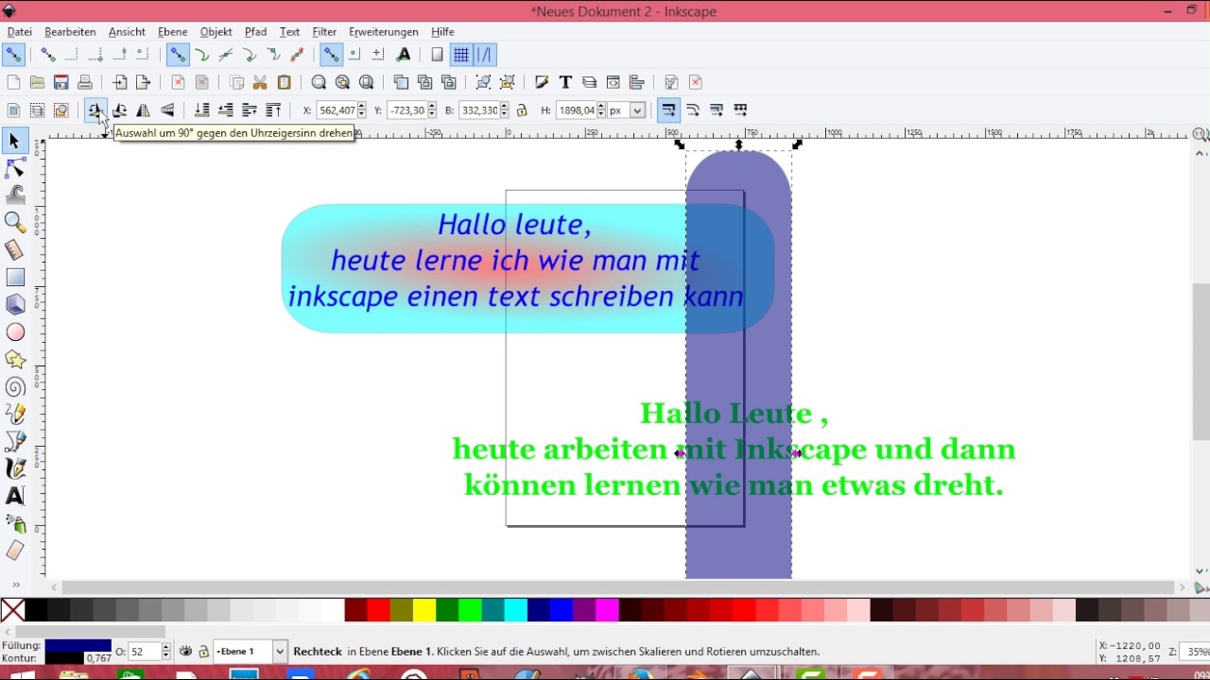Select the Bezier pen tool
The width and height of the screenshot is (1210, 680).
tap(14, 441)
